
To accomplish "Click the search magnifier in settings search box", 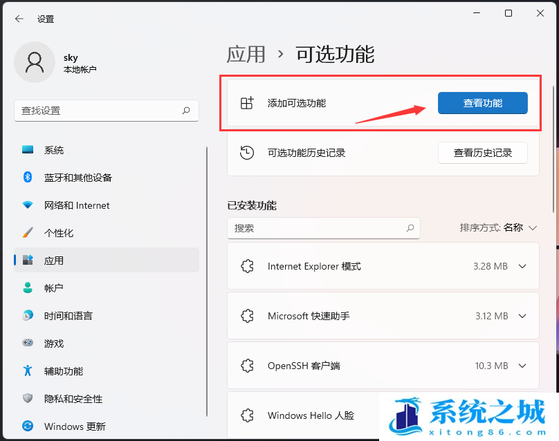I will tap(186, 111).
